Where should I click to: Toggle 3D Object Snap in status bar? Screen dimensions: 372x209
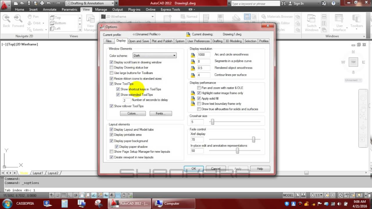coord(88,195)
